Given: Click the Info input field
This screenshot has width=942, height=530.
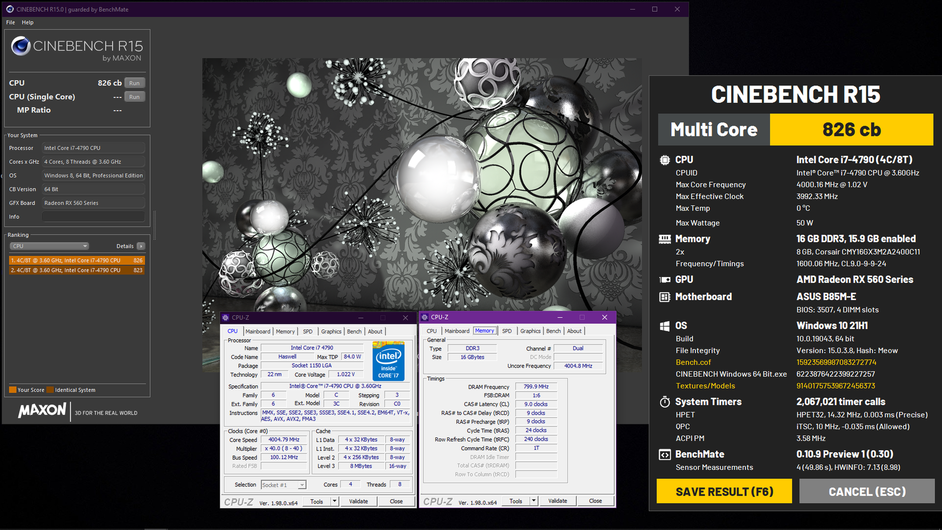Looking at the screenshot, I should pos(93,217).
